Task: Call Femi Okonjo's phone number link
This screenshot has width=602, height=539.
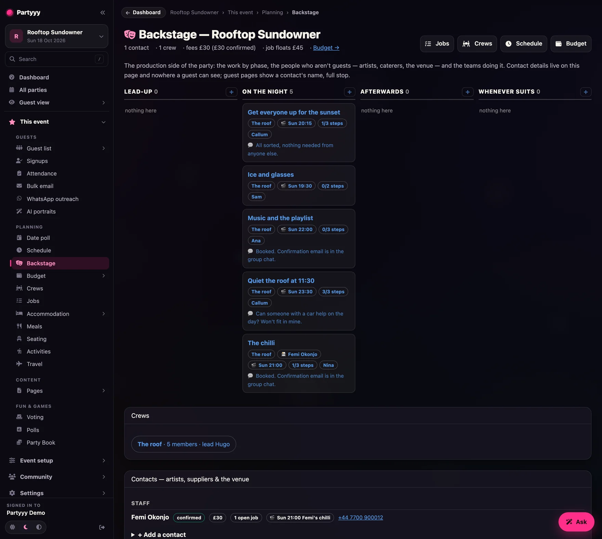Action: (361, 517)
